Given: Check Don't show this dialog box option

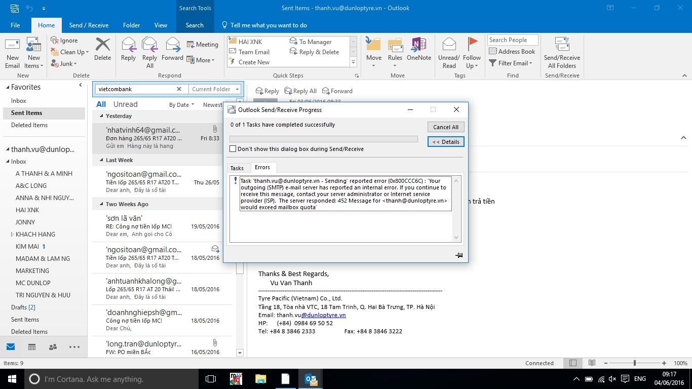Looking at the screenshot, I should 233,149.
